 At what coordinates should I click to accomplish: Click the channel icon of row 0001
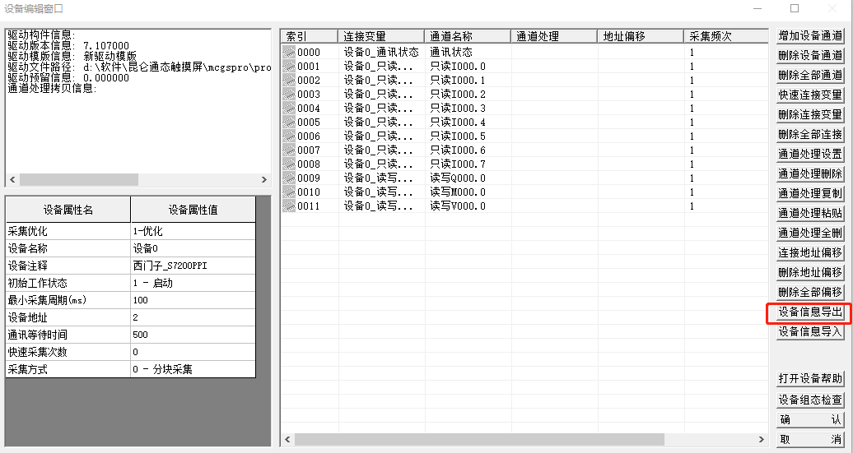289,67
